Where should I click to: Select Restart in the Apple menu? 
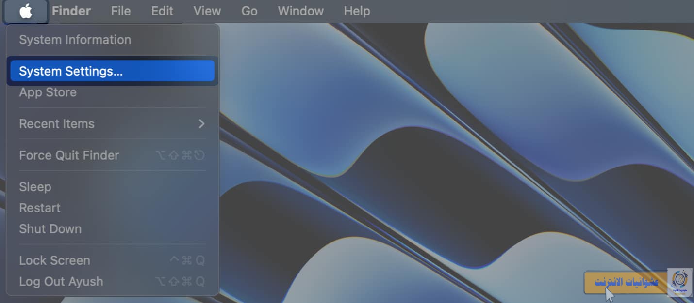[x=112, y=208]
